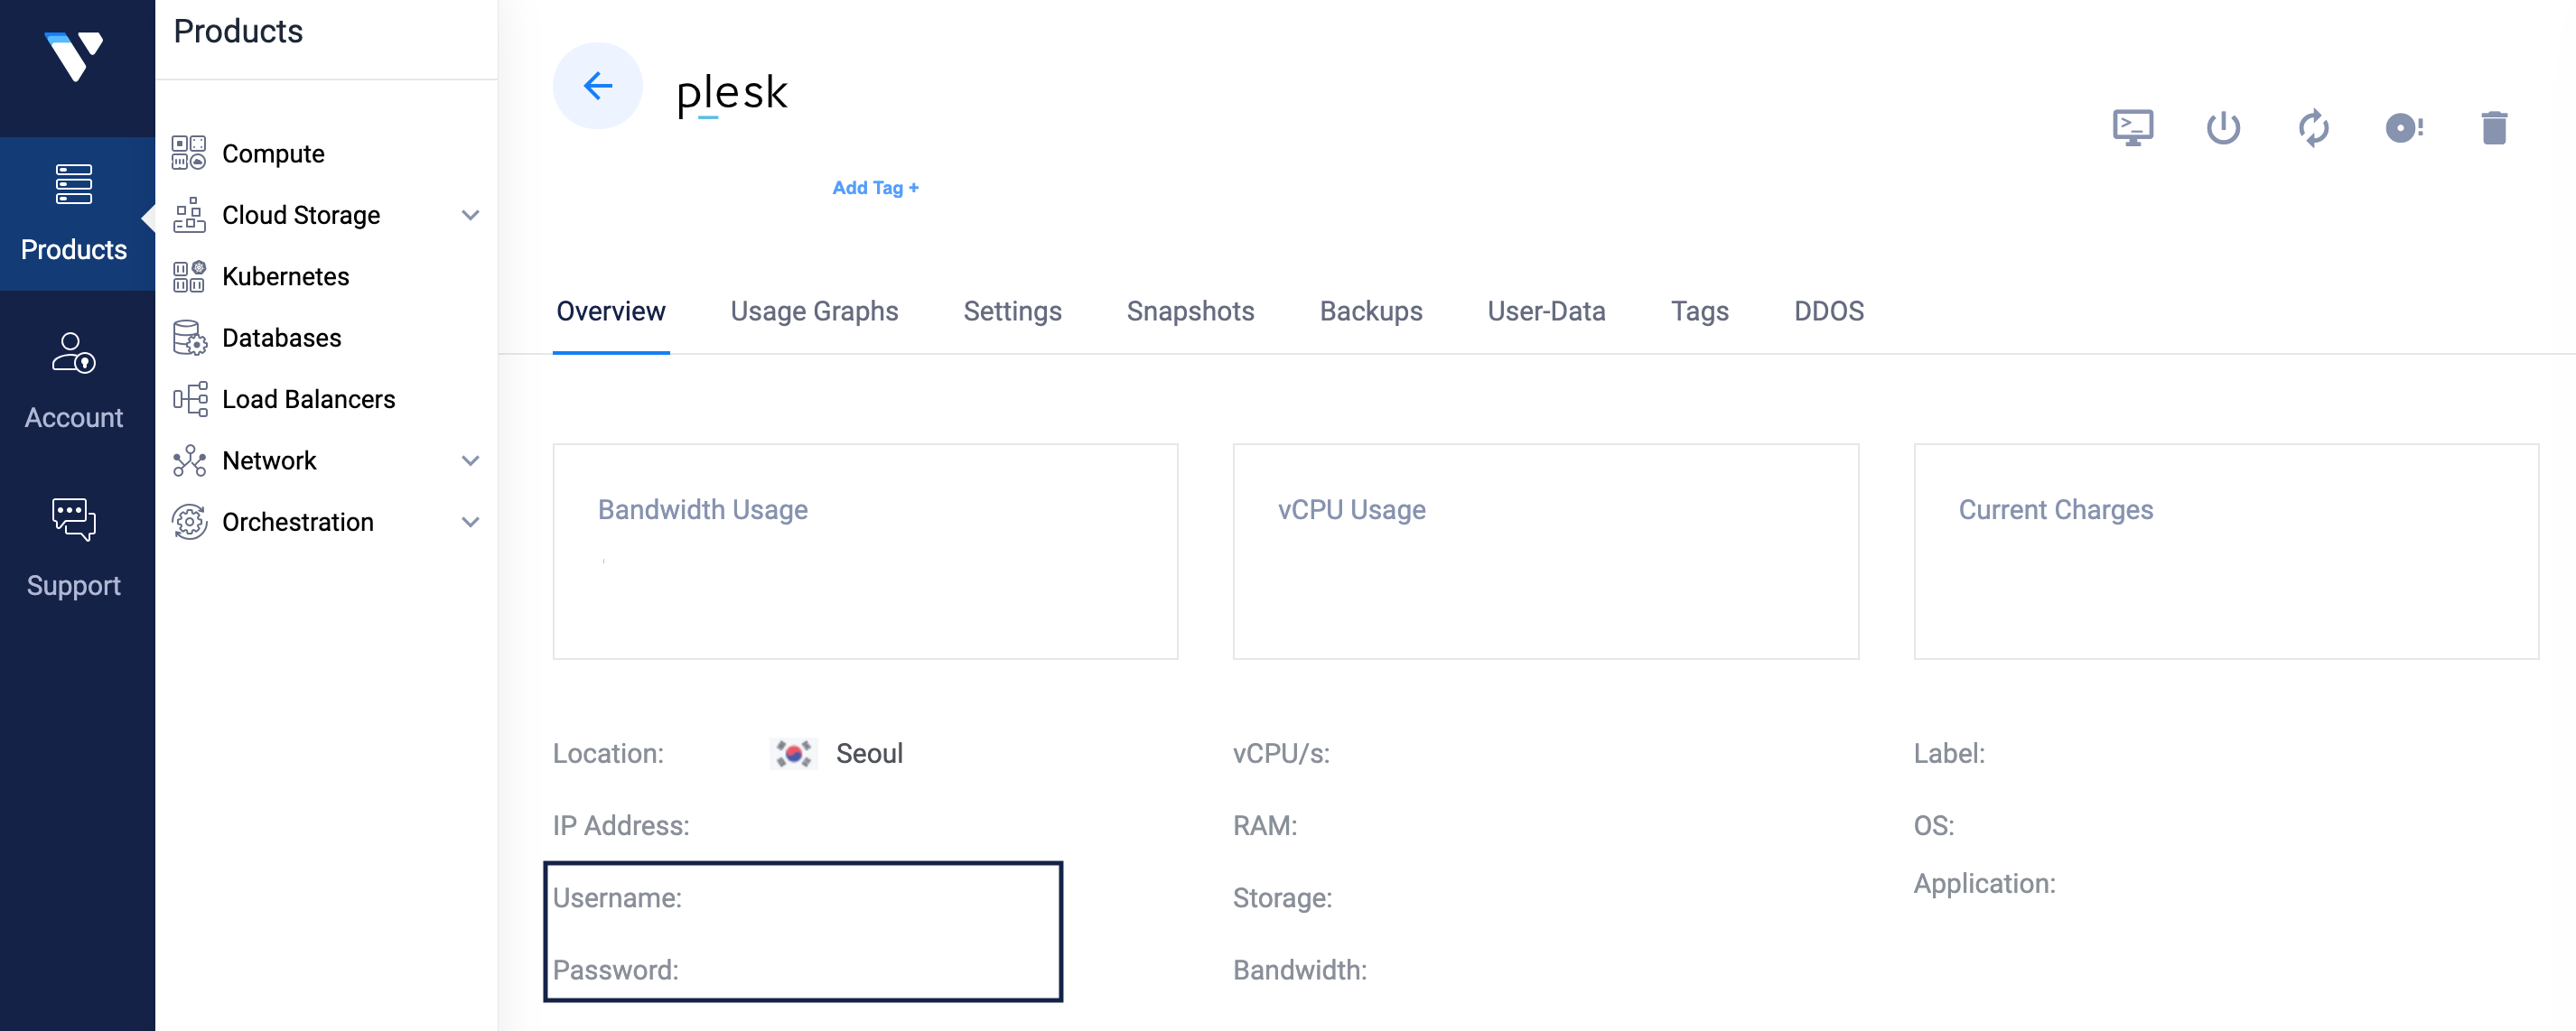Screen dimensions: 2576x1031
Task: Open the Products section icon
Action: pyautogui.click(x=74, y=184)
